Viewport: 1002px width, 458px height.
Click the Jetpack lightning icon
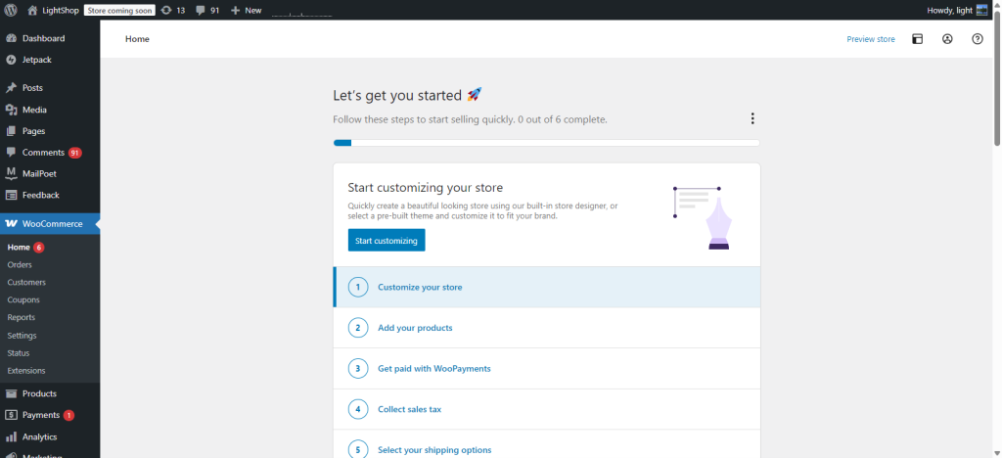pos(11,60)
